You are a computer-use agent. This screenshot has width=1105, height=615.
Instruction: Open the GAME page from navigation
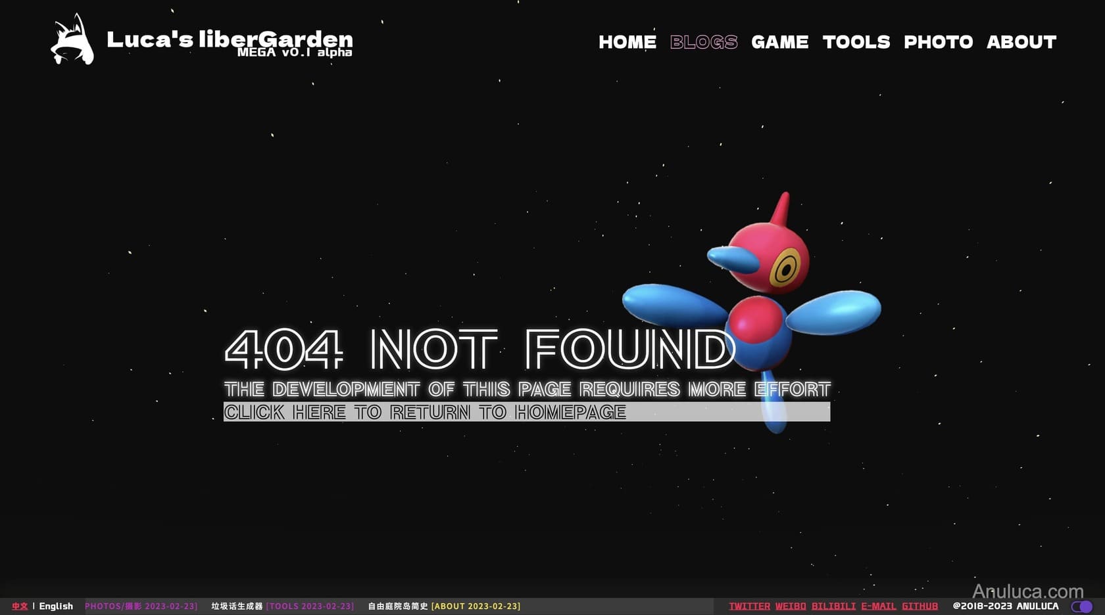click(779, 42)
